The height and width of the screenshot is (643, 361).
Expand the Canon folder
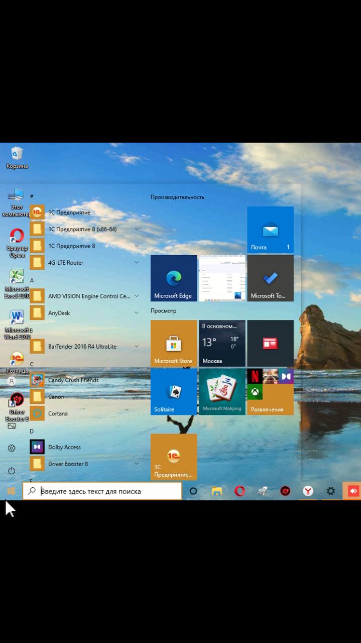(84, 397)
